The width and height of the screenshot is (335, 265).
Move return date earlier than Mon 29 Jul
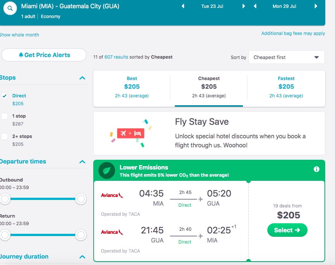255,6
